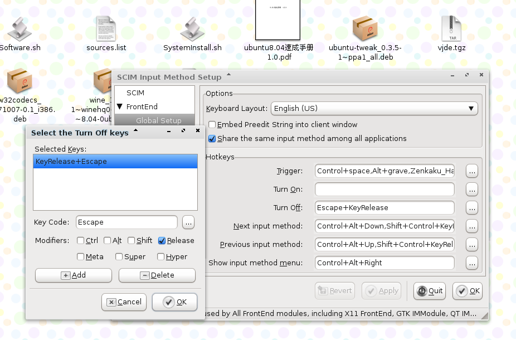Click the Previous input method hotkey field
516x340 pixels.
pyautogui.click(x=384, y=245)
